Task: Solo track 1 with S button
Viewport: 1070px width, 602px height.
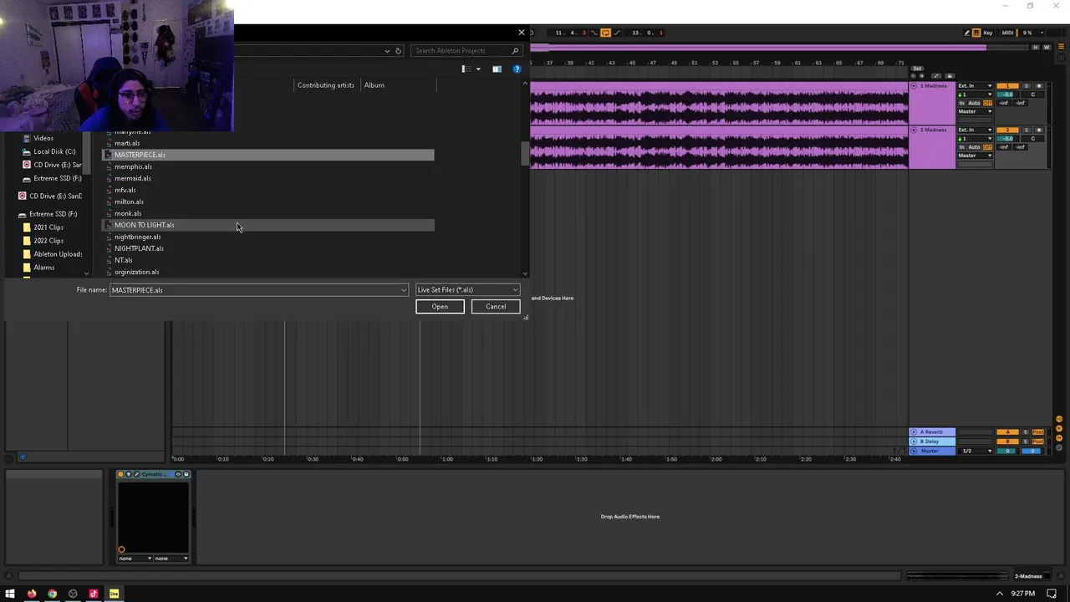Action: (1027, 86)
